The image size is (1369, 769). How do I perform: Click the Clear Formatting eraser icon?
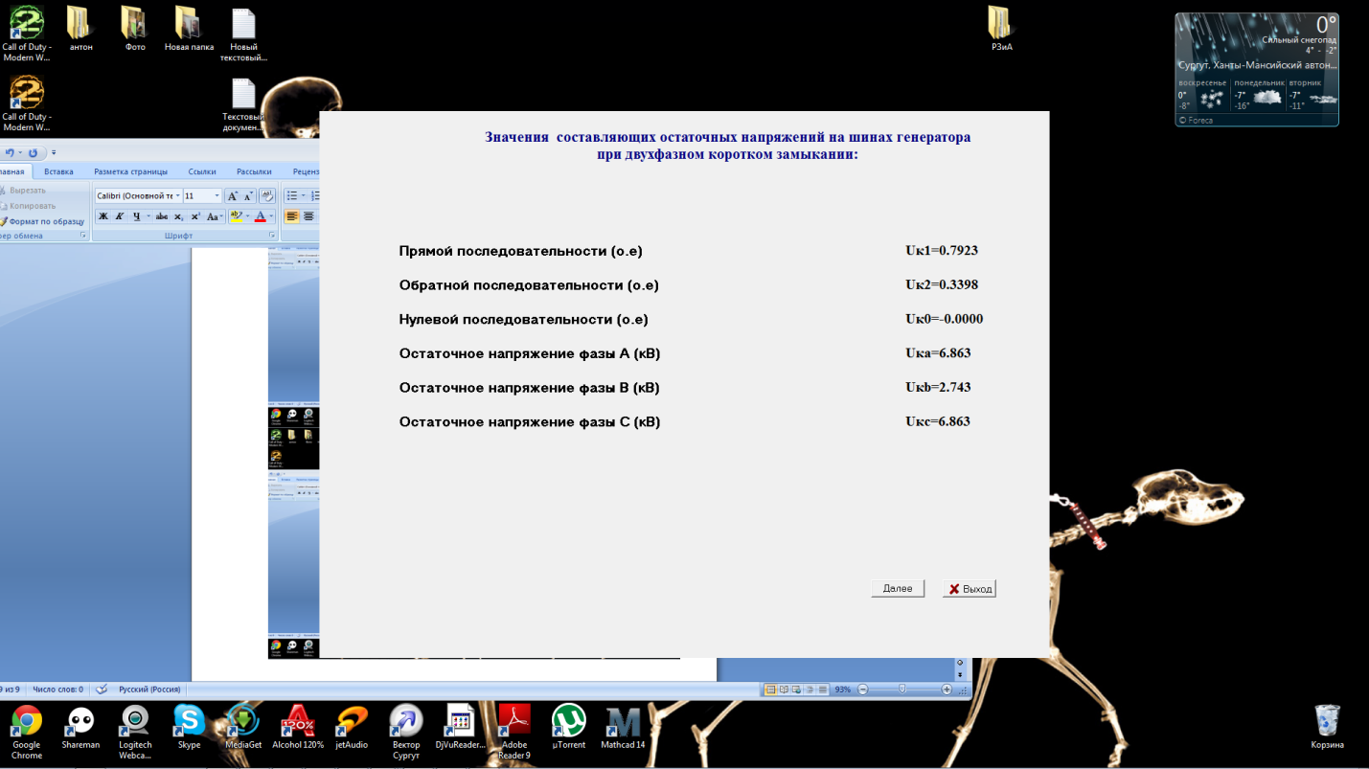(x=267, y=195)
